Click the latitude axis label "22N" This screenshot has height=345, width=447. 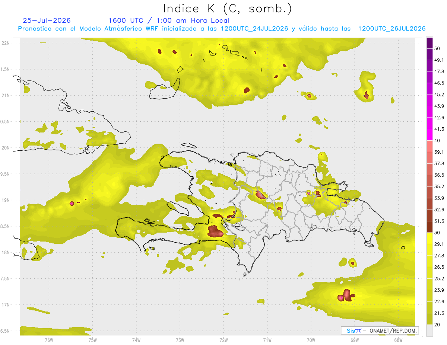pos(6,43)
